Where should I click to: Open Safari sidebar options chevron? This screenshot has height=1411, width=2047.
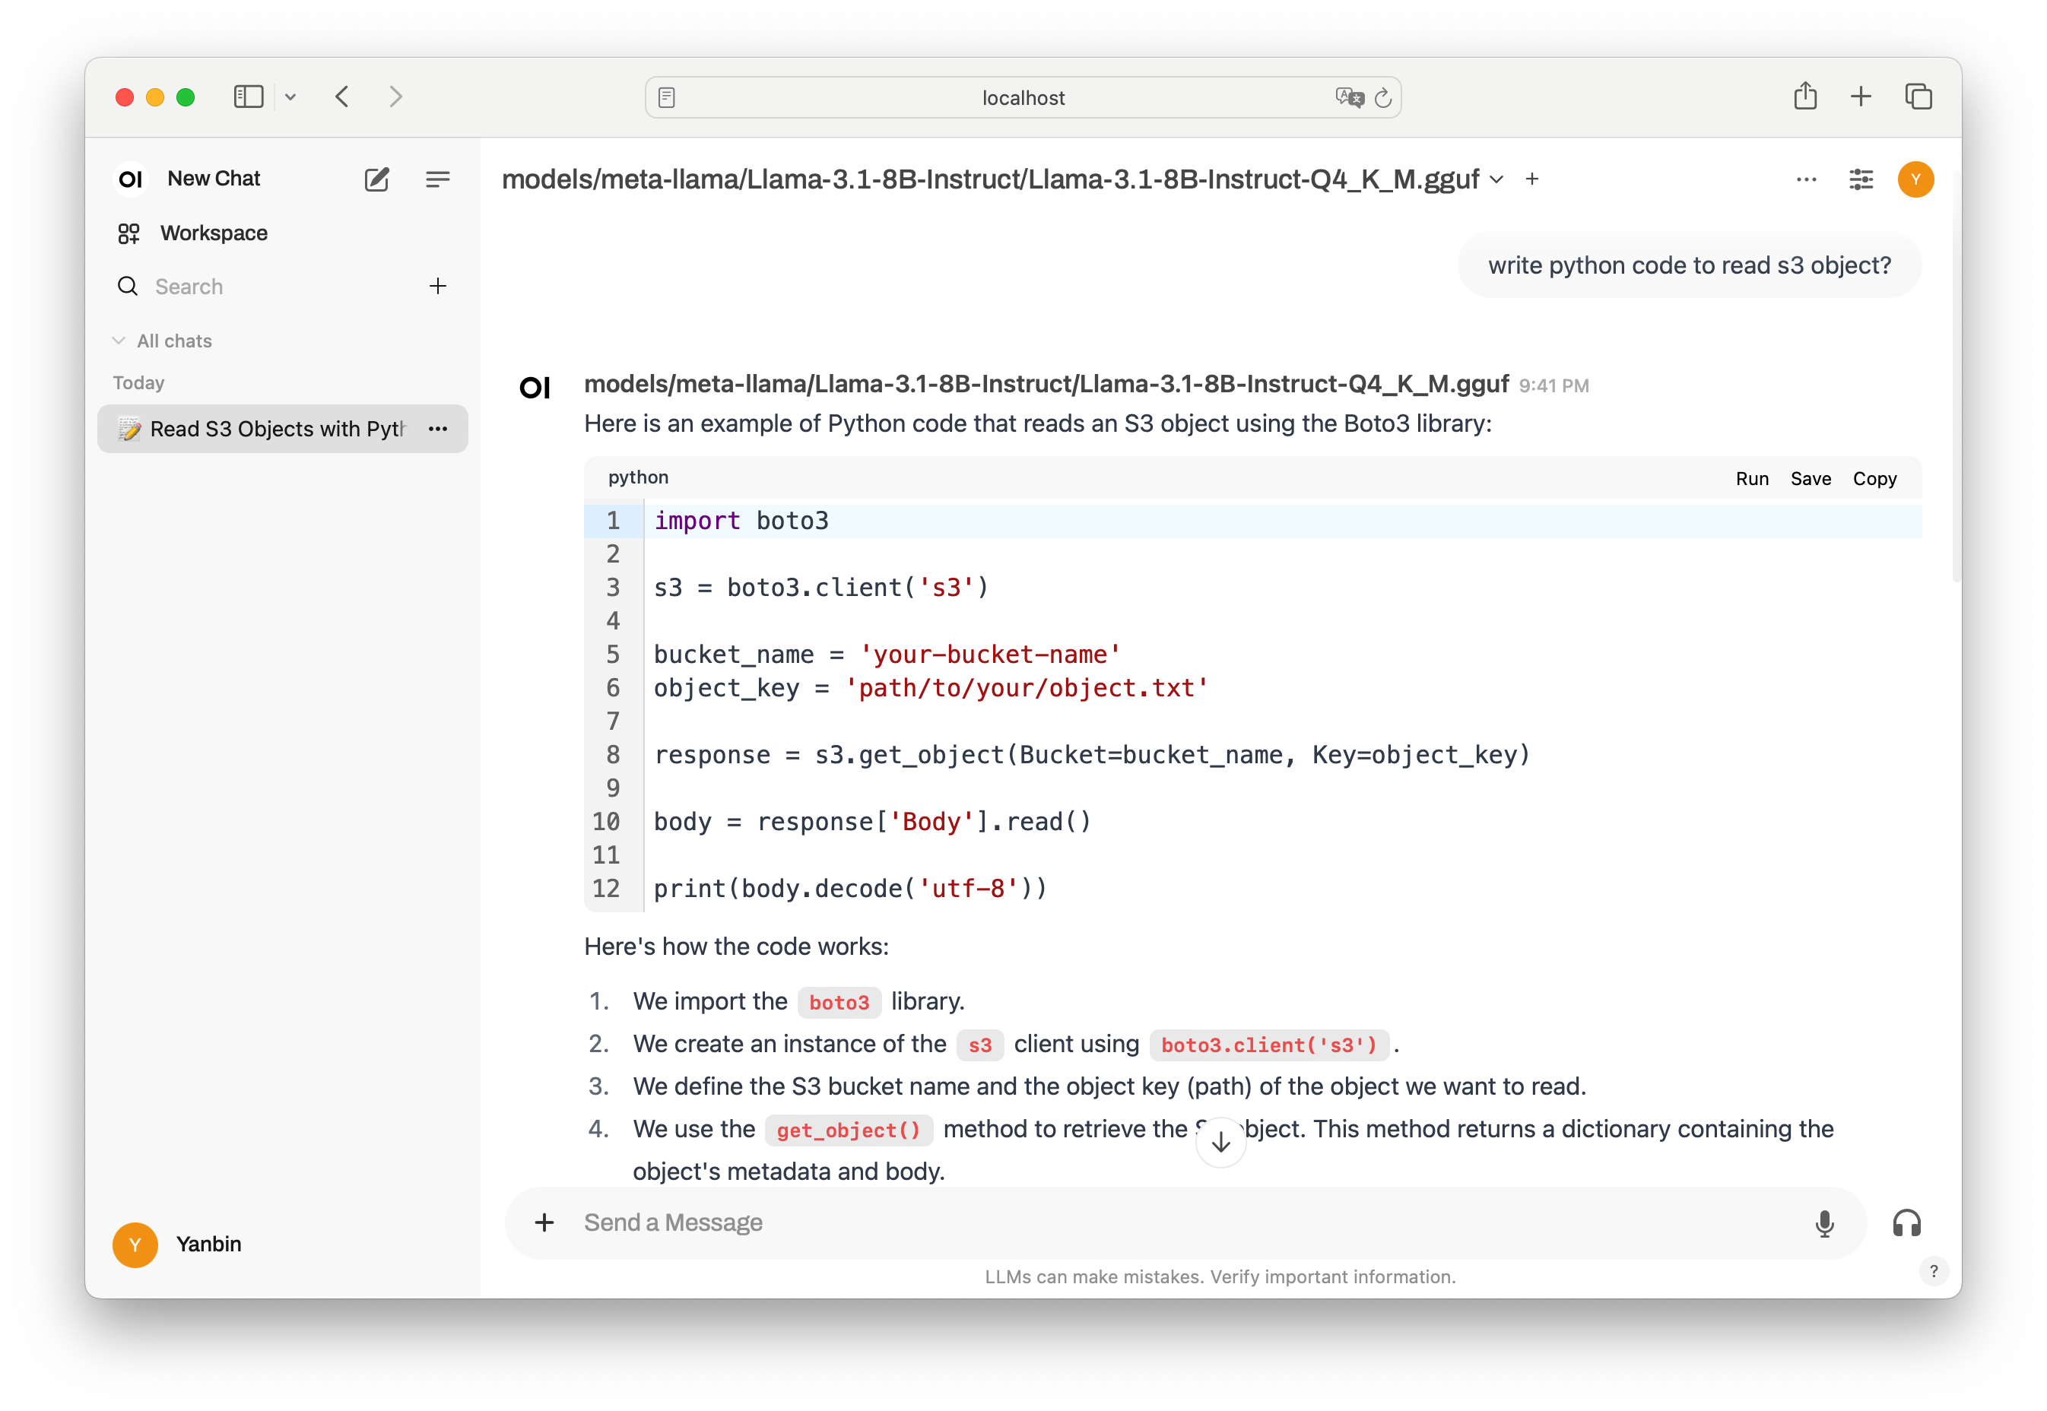tap(291, 97)
